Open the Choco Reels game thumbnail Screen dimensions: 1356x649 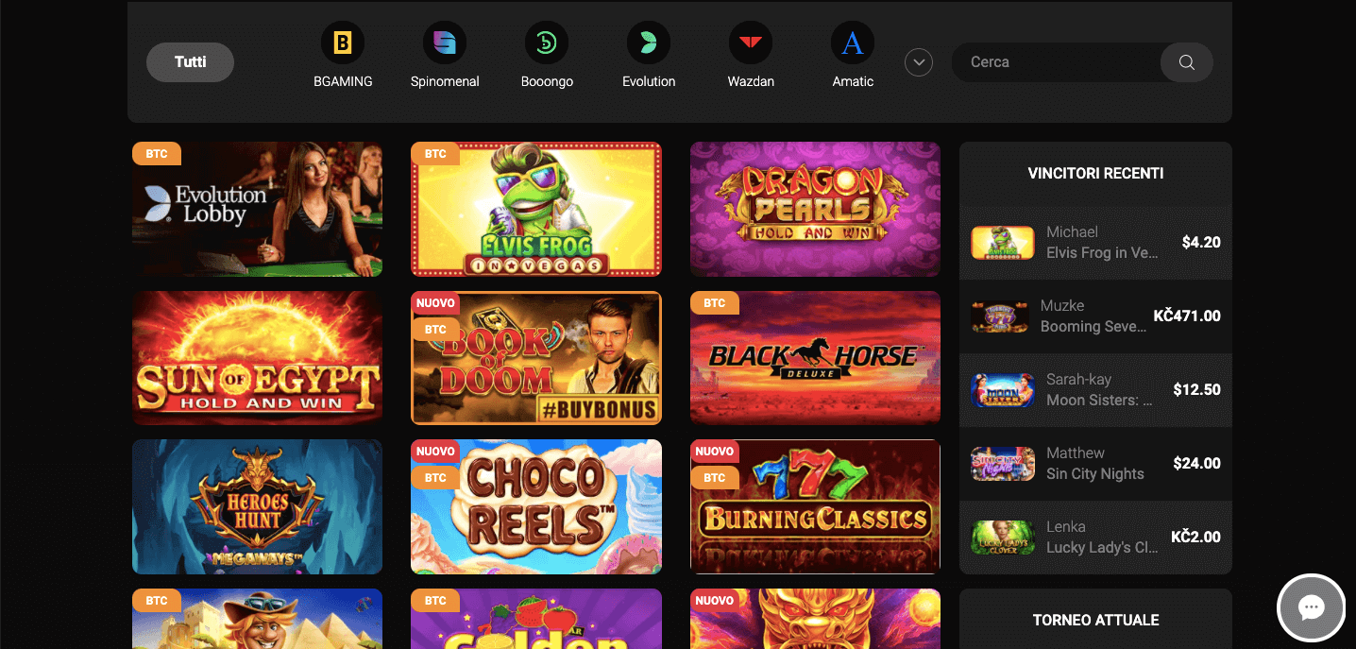coord(535,506)
